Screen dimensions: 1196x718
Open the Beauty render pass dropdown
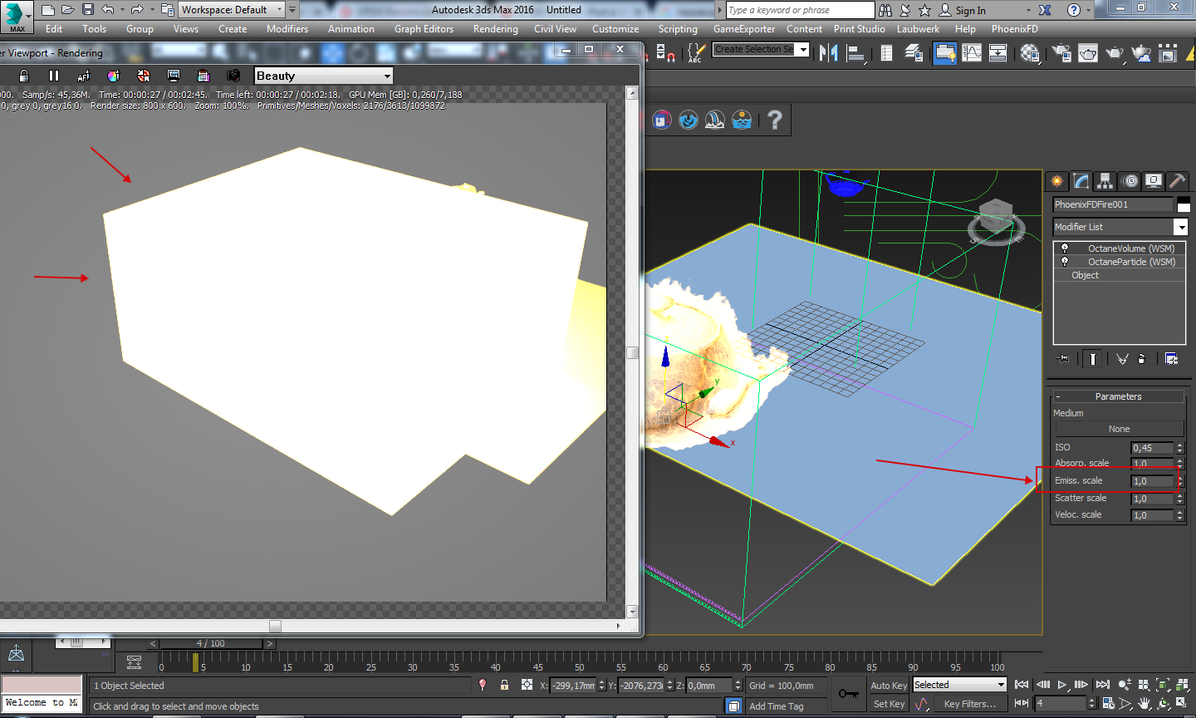pos(323,76)
